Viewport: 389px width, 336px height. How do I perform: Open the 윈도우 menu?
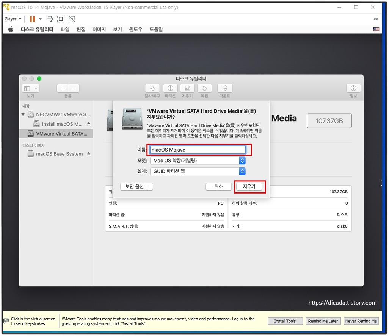tap(136, 30)
